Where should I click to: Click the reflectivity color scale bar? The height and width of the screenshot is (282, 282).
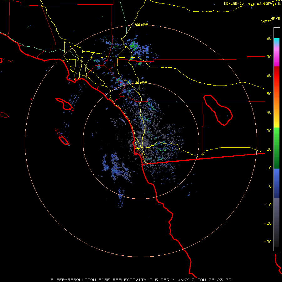click(x=277, y=139)
